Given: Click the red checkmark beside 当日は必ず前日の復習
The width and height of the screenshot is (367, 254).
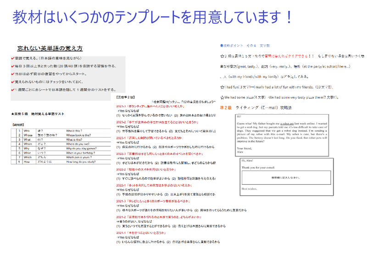Looking at the screenshot, I should [x=12, y=74].
